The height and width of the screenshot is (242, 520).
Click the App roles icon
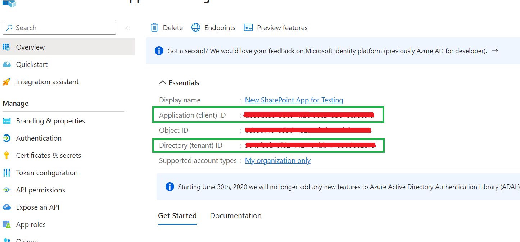(x=6, y=224)
